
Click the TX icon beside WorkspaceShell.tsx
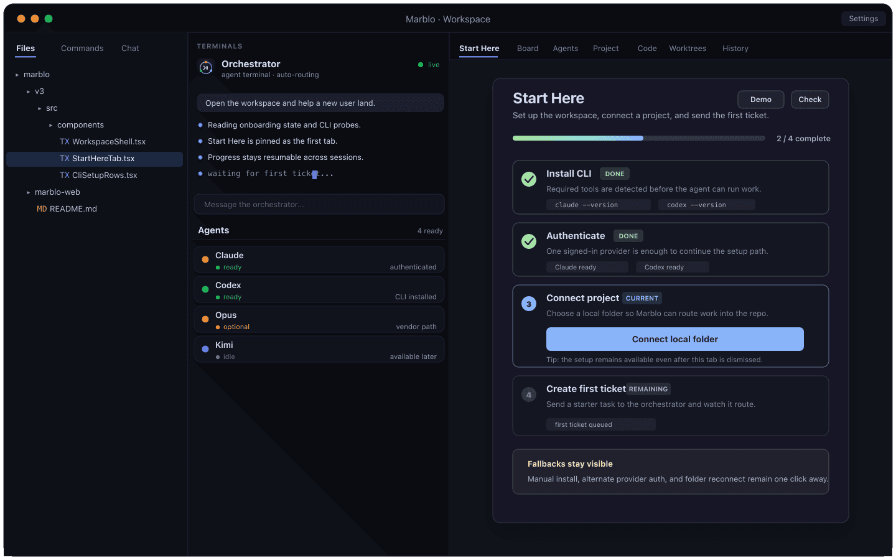pyautogui.click(x=65, y=142)
